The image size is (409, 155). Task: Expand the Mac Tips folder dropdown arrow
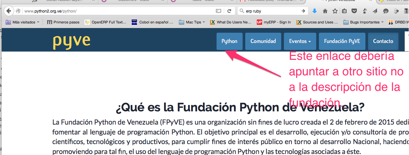click(x=204, y=22)
